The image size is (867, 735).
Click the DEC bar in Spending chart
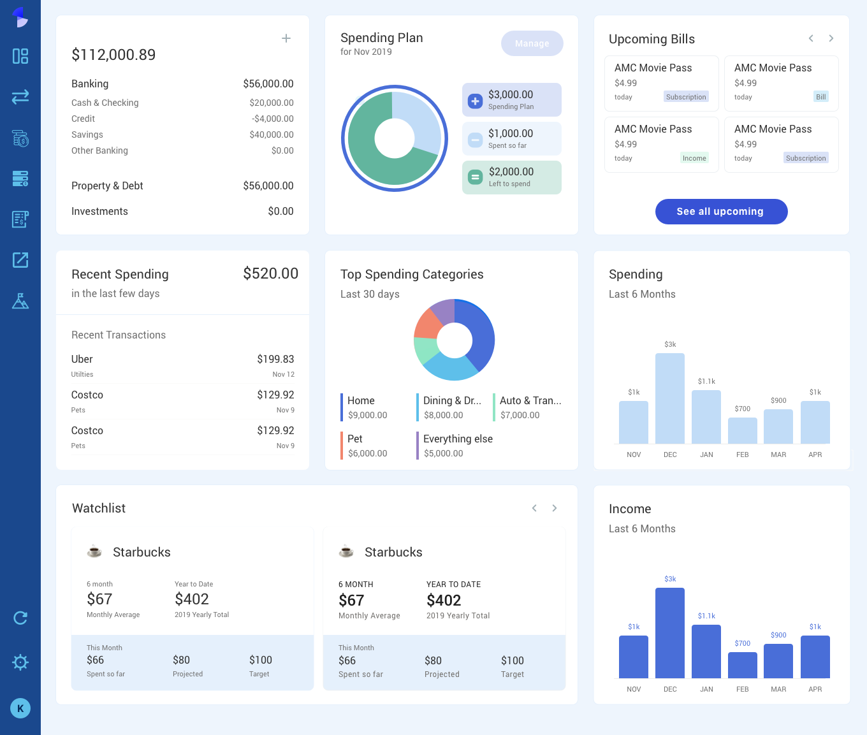670,398
